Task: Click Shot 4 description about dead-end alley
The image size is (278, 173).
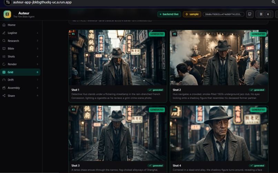Action: click(x=217, y=170)
